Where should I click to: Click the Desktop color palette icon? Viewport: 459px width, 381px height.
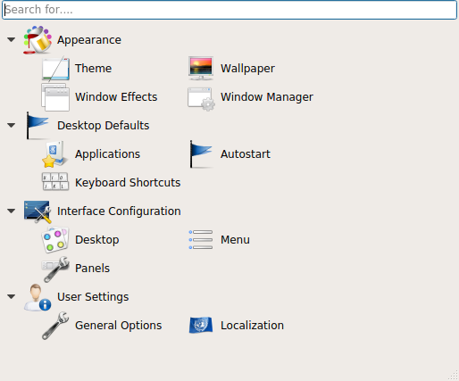coord(55,240)
